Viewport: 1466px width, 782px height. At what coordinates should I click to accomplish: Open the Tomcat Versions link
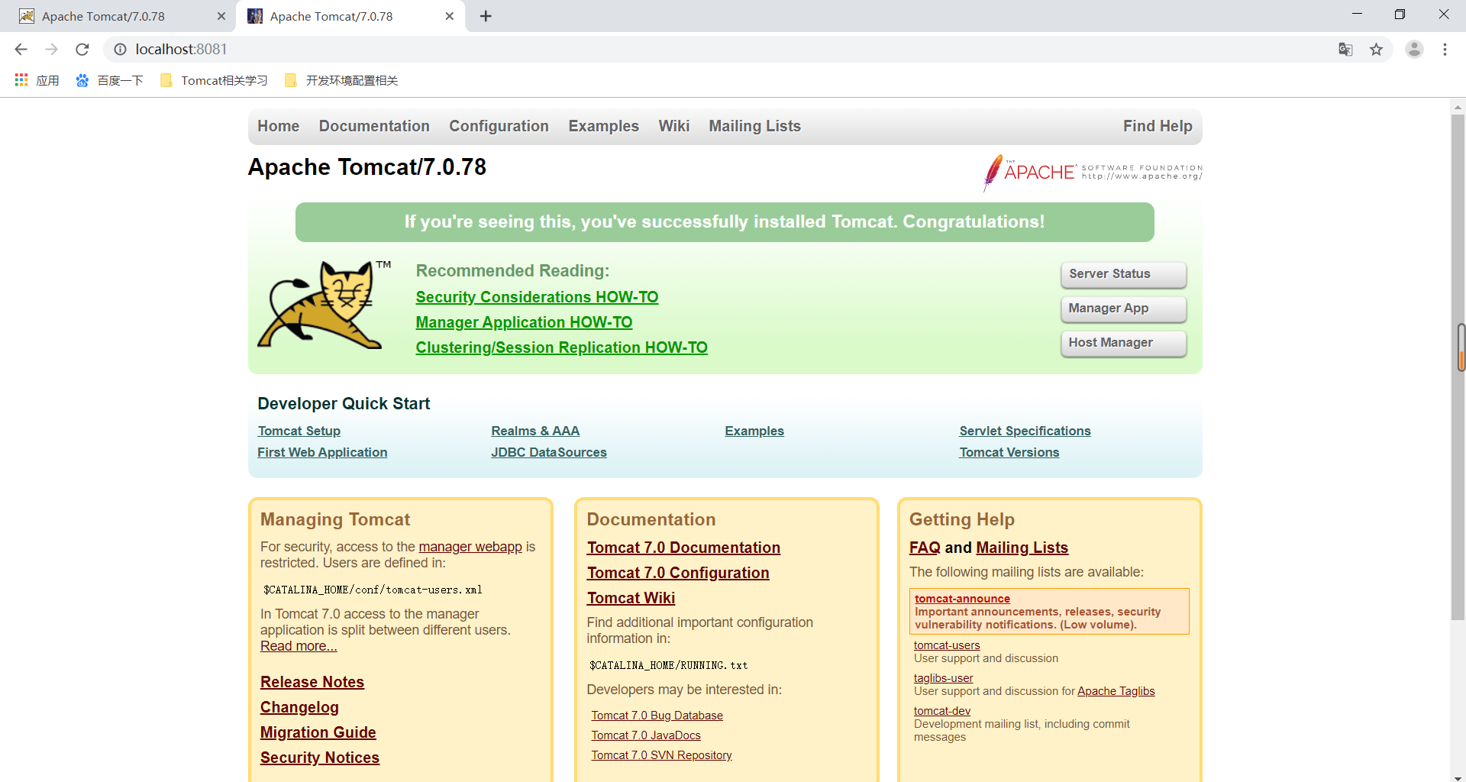pos(1009,452)
